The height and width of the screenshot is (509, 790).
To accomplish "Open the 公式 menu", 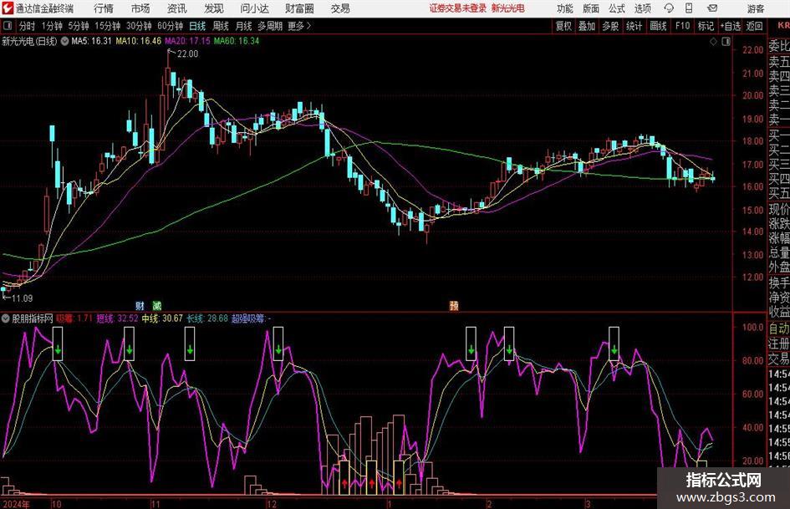I will (617, 8).
